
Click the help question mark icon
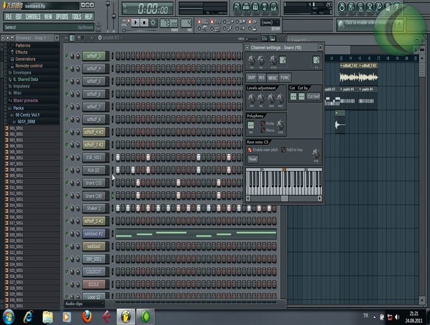click(x=397, y=8)
